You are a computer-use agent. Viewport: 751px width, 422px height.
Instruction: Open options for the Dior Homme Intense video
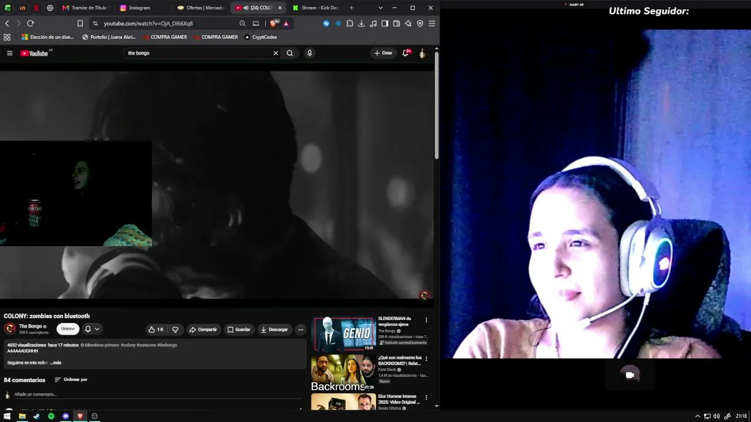(x=426, y=397)
